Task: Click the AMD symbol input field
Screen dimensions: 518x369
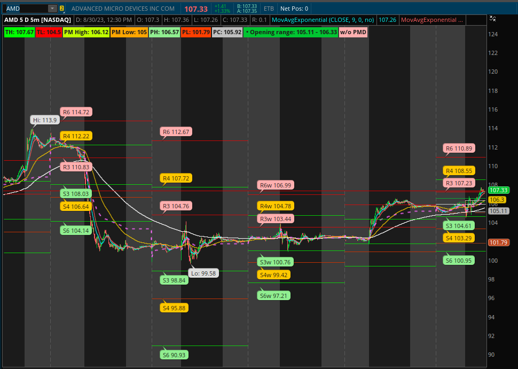Action: tap(26, 8)
